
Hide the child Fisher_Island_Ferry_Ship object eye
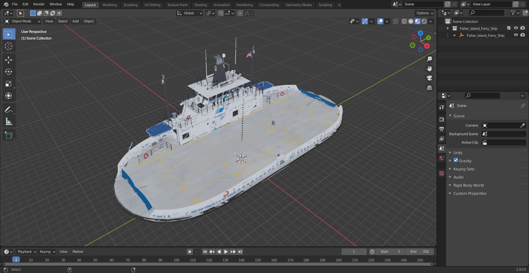click(516, 35)
